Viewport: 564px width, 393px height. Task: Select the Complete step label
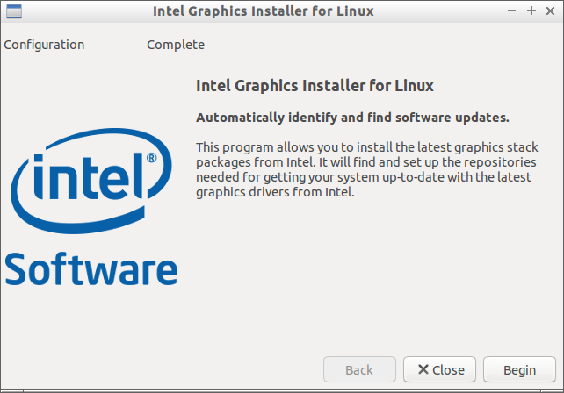[176, 45]
